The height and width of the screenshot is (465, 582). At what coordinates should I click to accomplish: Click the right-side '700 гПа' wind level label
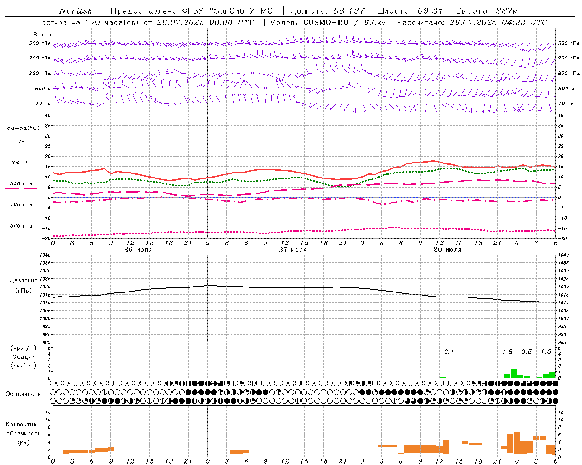coord(569,58)
